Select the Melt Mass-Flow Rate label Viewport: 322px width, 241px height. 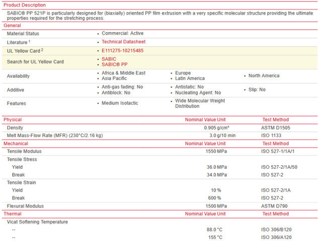[x=55, y=136]
